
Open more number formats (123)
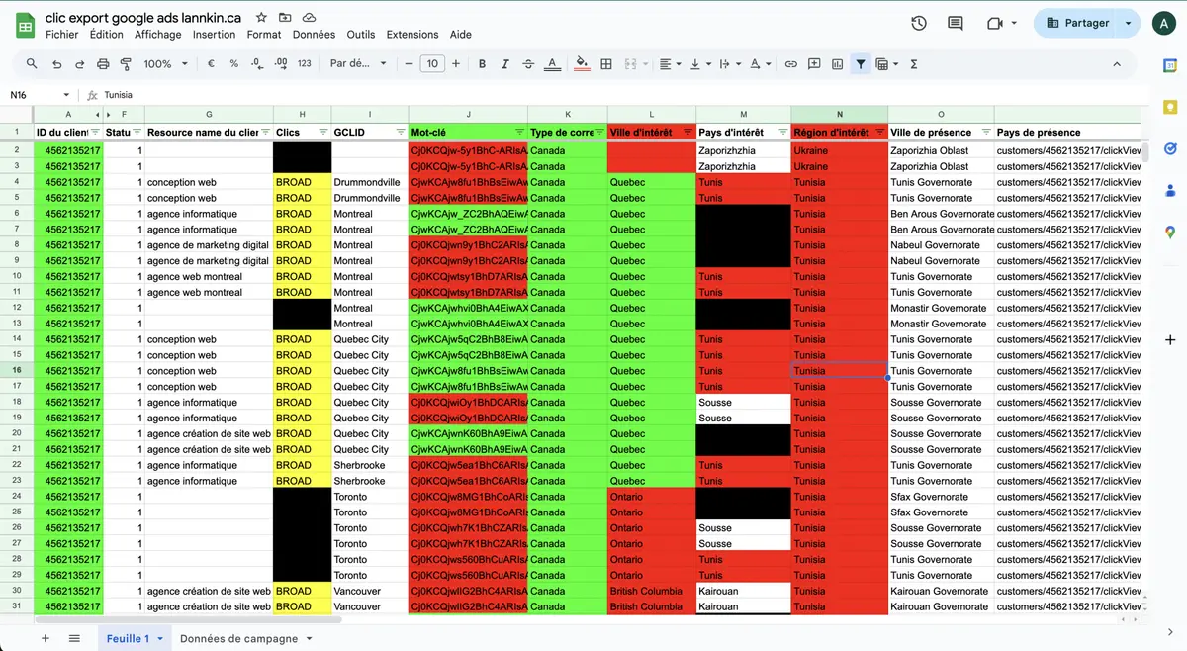click(x=305, y=64)
